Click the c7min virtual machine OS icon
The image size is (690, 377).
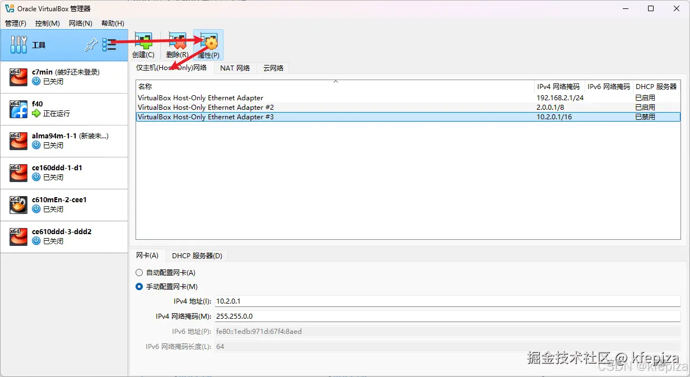pos(18,77)
